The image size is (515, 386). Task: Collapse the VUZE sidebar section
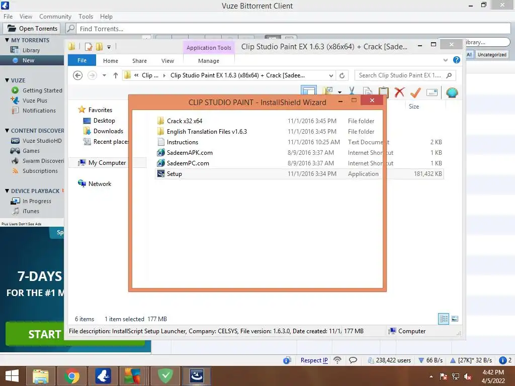(7, 80)
